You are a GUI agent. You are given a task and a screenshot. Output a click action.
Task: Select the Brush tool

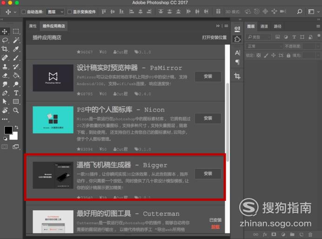[16, 58]
